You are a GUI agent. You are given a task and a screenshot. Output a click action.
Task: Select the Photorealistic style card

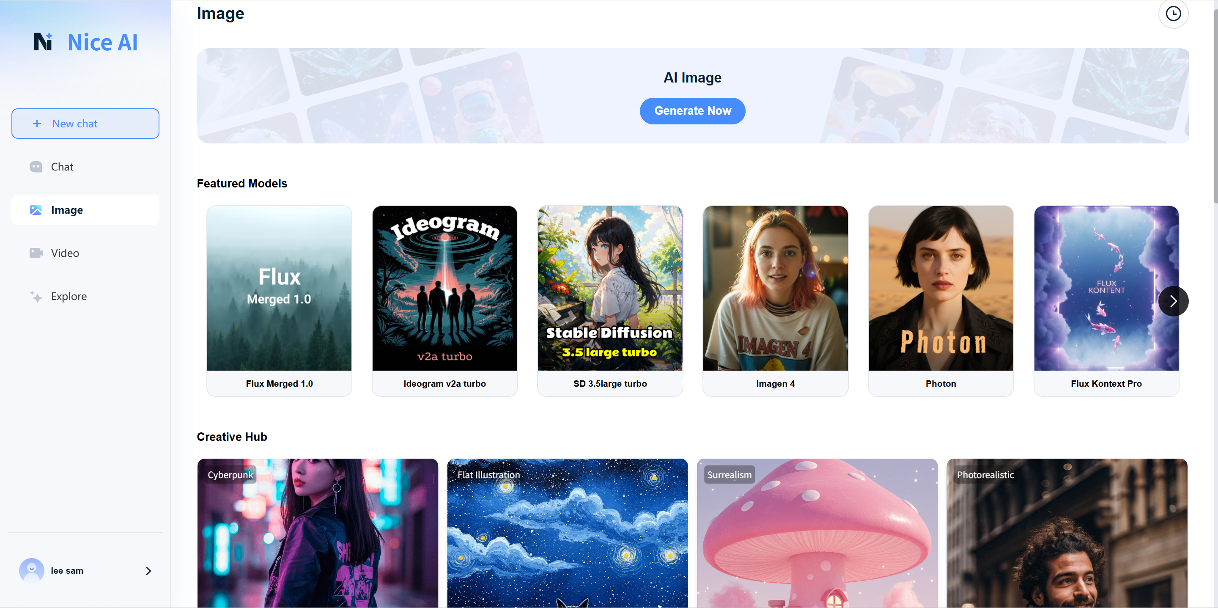tap(1067, 533)
